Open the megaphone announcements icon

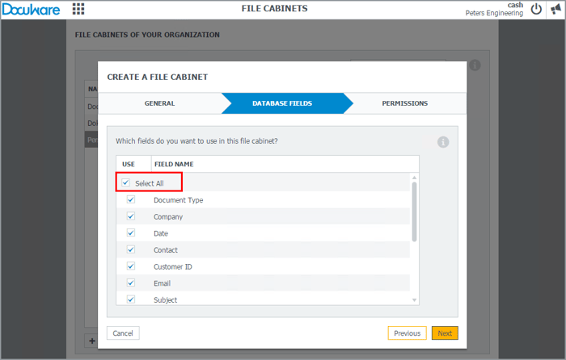556,9
